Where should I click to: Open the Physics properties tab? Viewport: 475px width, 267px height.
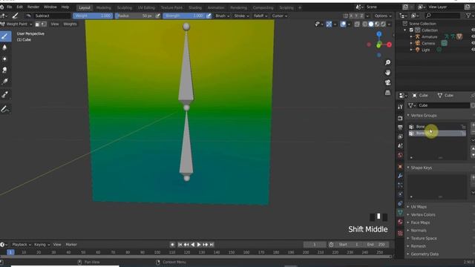[400, 194]
